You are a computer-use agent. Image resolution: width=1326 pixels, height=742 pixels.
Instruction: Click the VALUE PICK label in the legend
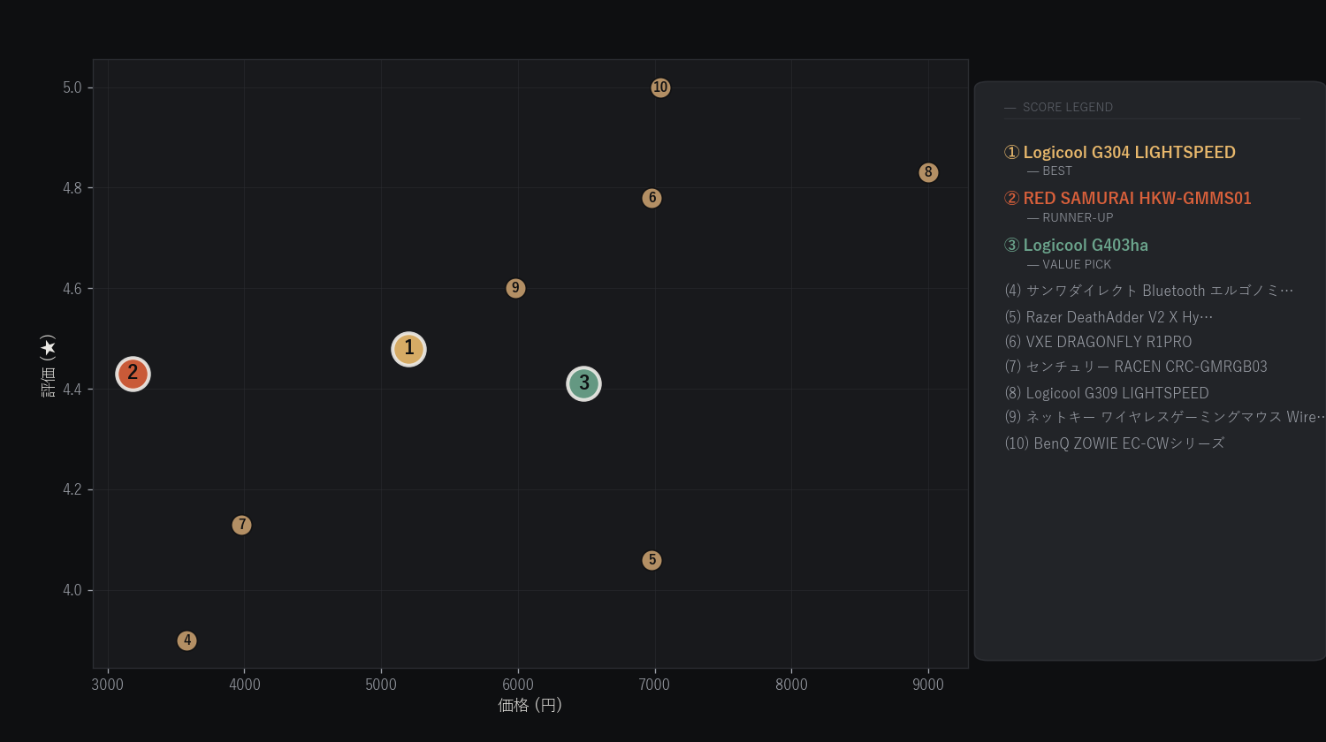1077,264
